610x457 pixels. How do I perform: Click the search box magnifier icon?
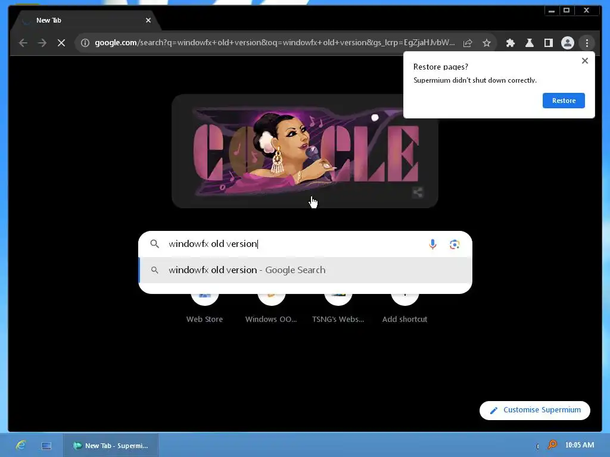click(x=154, y=244)
